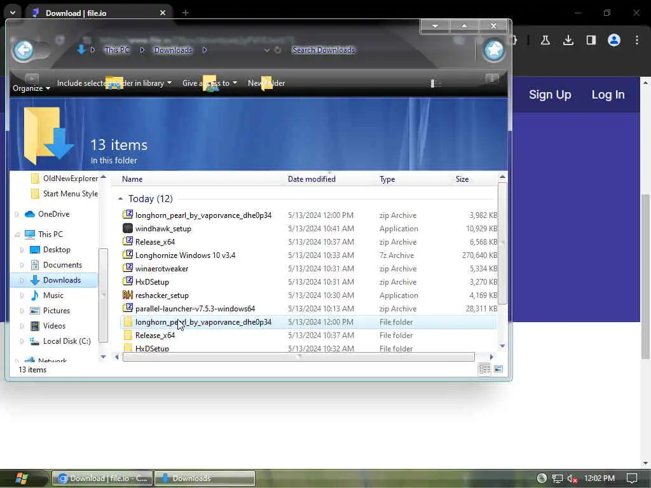Click the round tray icon left of network
Viewport: 651px width, 488px height.
tap(542, 478)
